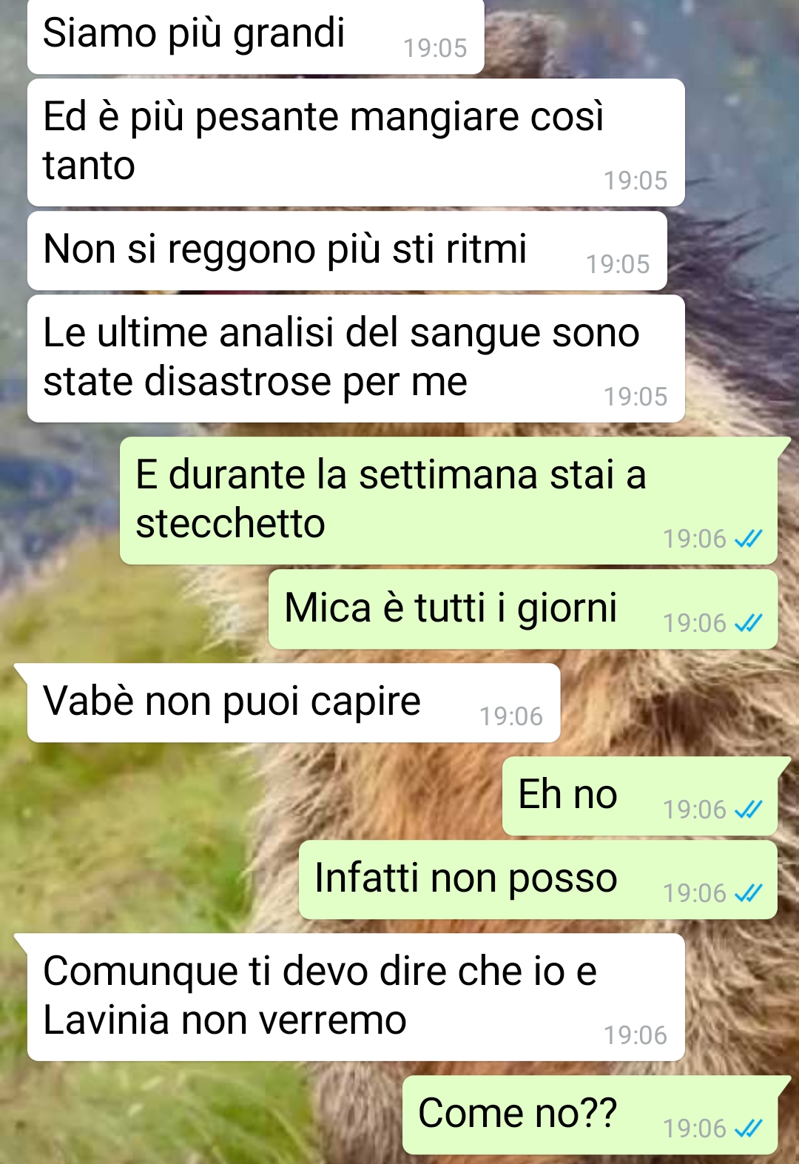The width and height of the screenshot is (799, 1164).
Task: Tap the 19:06 timestamp on 'Lavinia non verremo' message
Action: (636, 1035)
